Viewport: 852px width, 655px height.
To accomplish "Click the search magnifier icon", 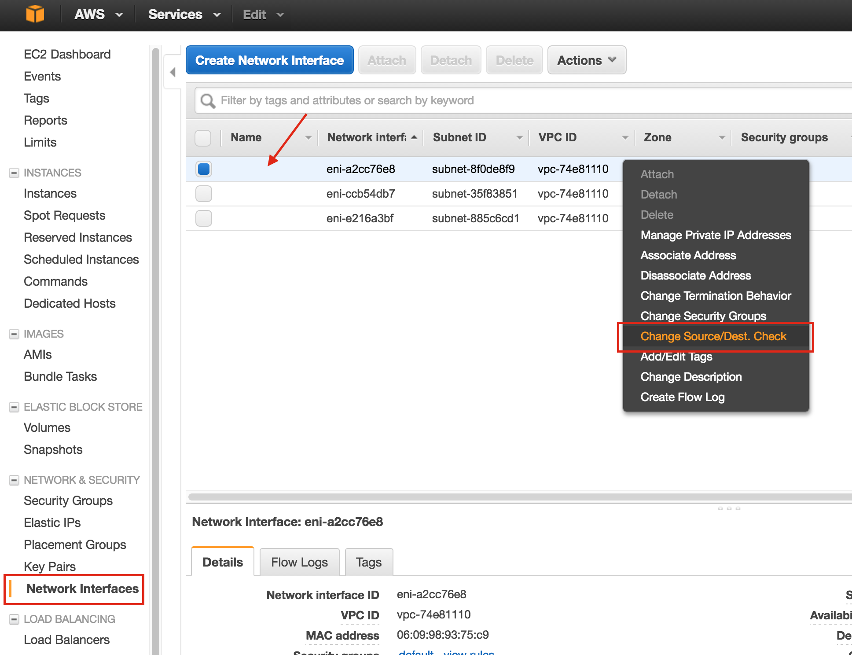I will coord(207,101).
